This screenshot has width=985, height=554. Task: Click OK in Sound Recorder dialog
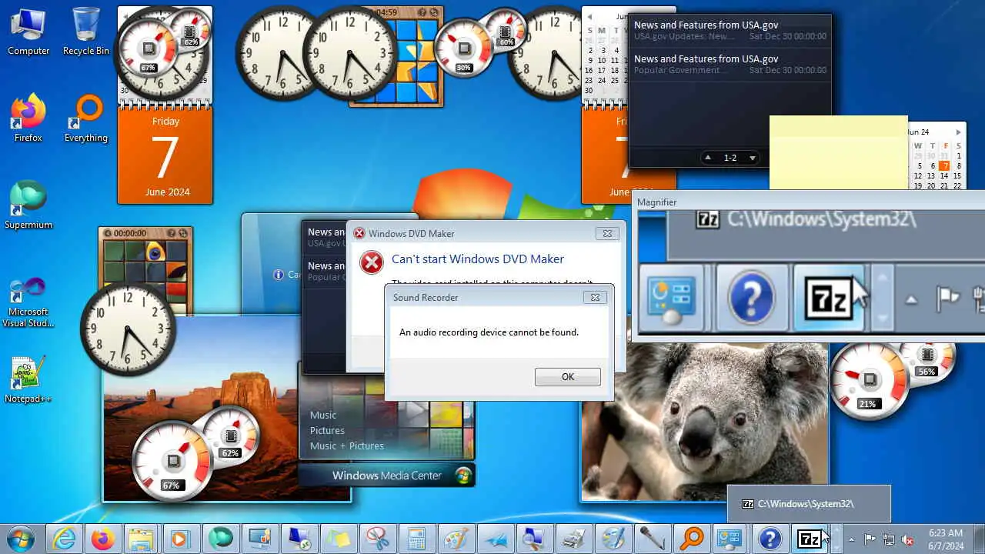568,377
